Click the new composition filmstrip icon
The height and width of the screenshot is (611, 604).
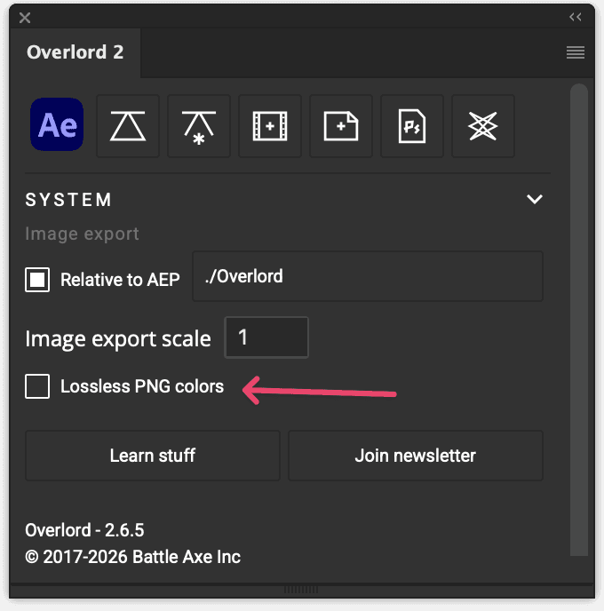[270, 126]
